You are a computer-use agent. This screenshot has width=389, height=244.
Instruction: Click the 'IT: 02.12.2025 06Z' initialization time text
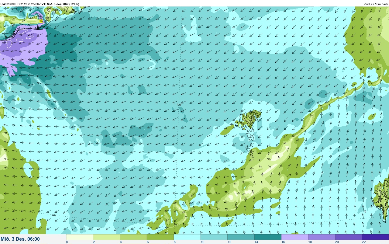pos(29,4)
